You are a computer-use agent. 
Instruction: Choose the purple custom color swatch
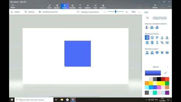(x=167, y=93)
